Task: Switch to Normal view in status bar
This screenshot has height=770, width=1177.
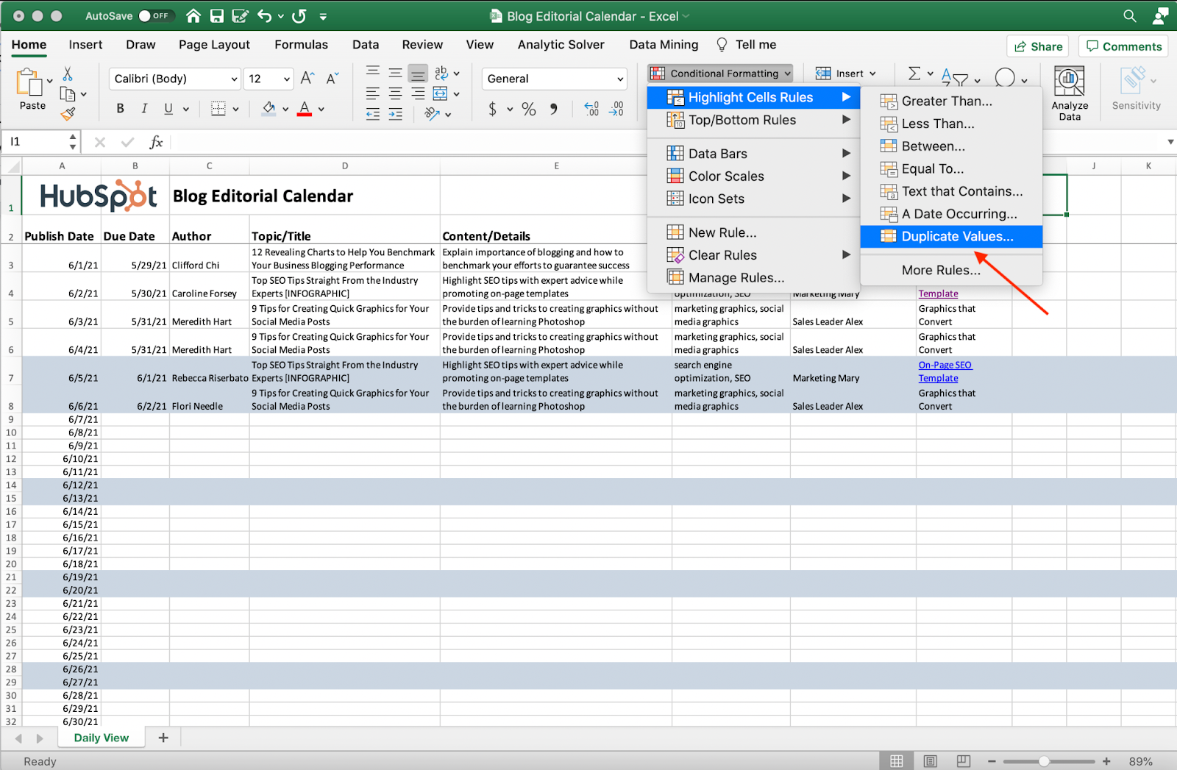Action: 897,761
